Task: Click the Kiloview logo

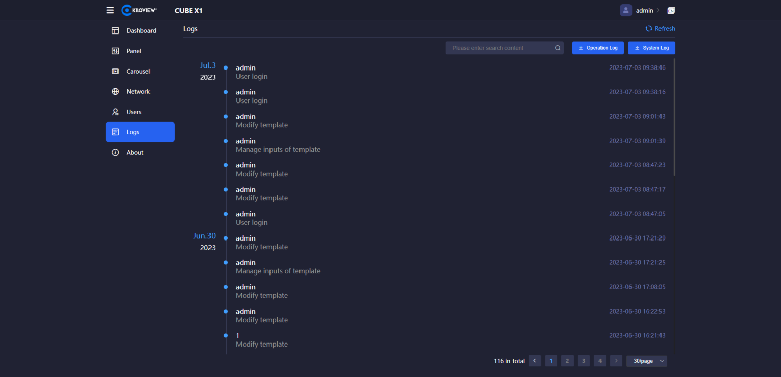Action: [x=139, y=10]
